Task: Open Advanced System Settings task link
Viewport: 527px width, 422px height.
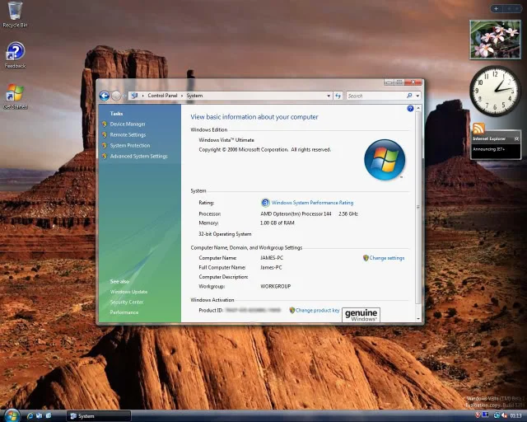Action: [139, 157]
